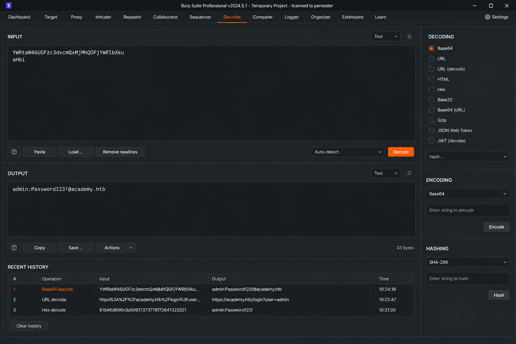The width and height of the screenshot is (516, 344).
Task: Select the Hex decoding radio button
Action: click(x=431, y=89)
